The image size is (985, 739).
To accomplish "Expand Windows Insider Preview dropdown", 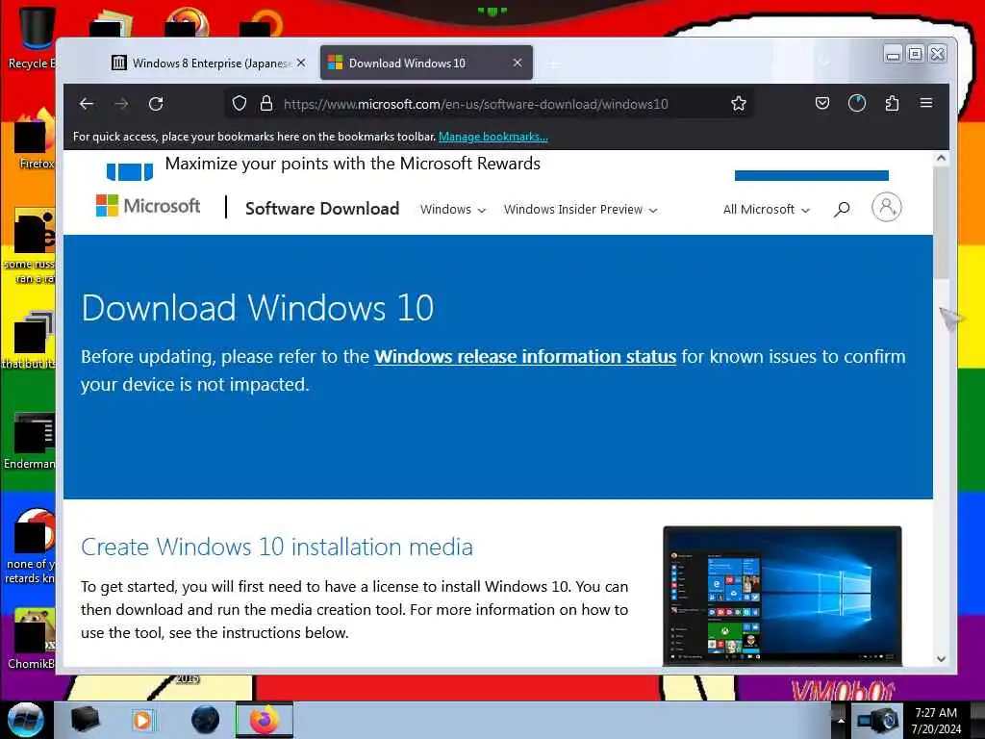I will pyautogui.click(x=580, y=209).
